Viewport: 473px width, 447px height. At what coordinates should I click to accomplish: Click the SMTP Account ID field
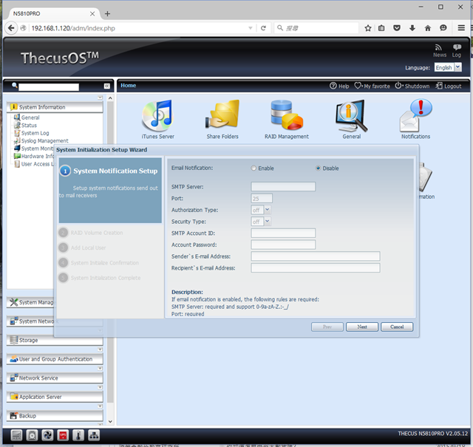pos(283,233)
